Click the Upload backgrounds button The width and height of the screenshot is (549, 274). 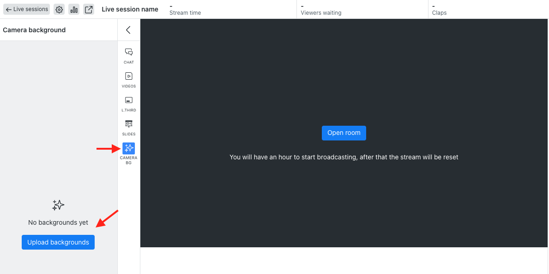coord(58,242)
